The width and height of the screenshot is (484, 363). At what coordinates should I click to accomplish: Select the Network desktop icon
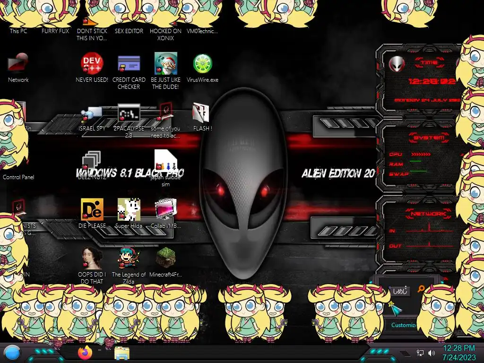coord(18,63)
